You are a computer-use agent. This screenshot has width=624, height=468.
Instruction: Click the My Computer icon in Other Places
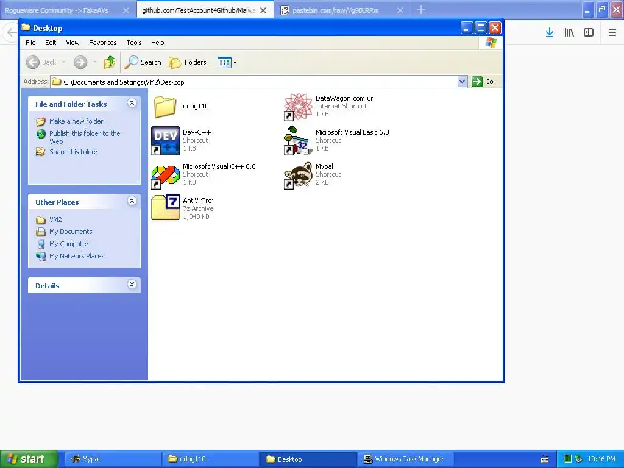coord(41,244)
